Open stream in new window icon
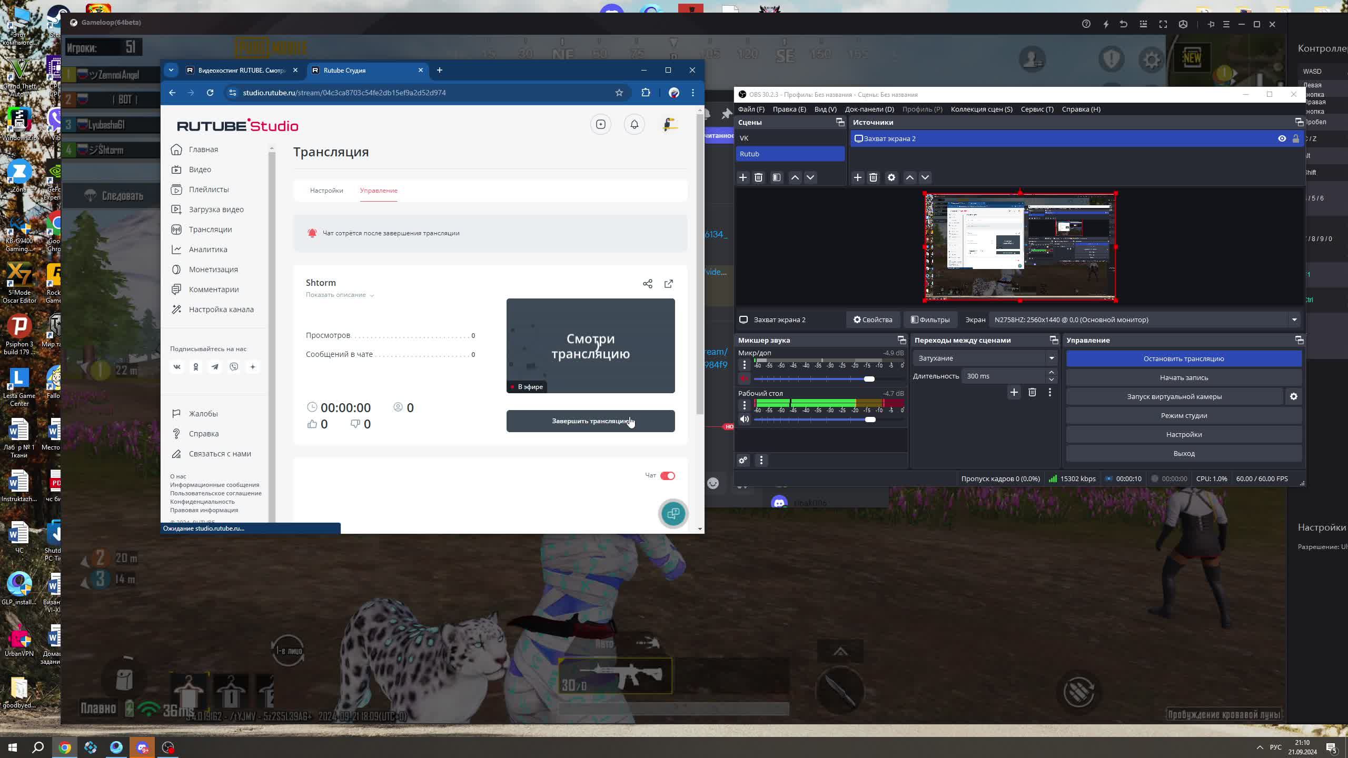The height and width of the screenshot is (758, 1348). coord(668,284)
